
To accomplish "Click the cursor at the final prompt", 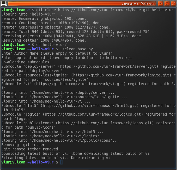I will click(x=61, y=162).
